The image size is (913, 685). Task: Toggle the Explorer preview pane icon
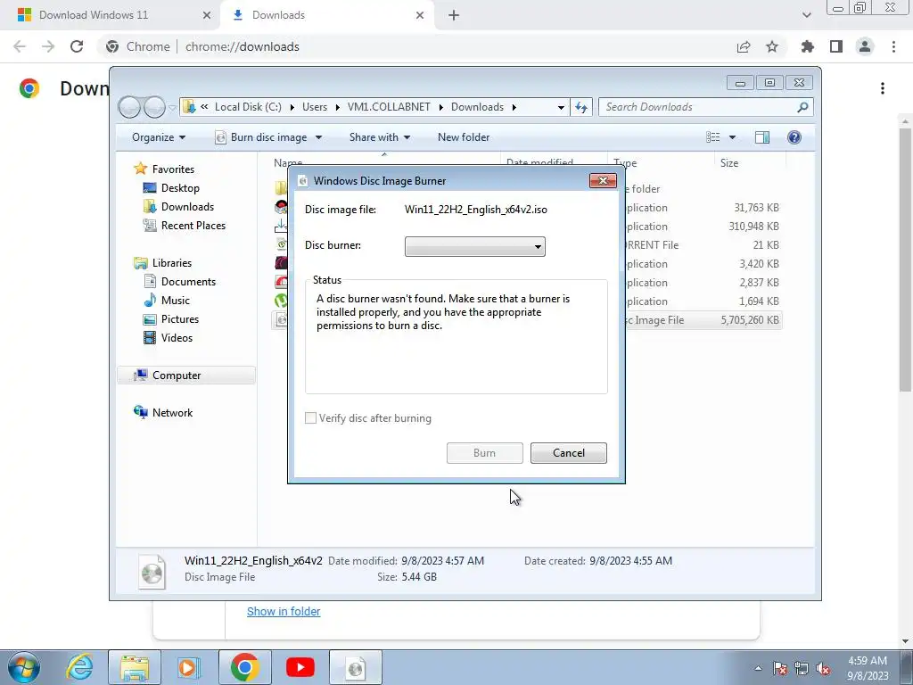pyautogui.click(x=762, y=137)
